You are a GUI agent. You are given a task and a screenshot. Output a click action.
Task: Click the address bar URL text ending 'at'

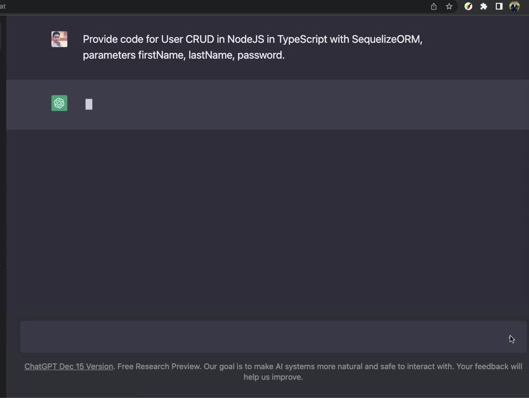click(3, 7)
